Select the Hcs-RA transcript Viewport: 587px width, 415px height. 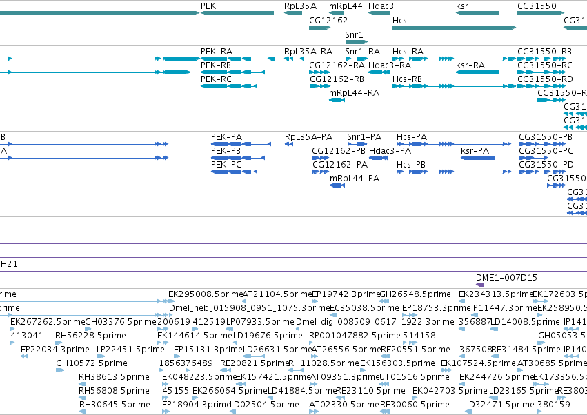(454, 59)
